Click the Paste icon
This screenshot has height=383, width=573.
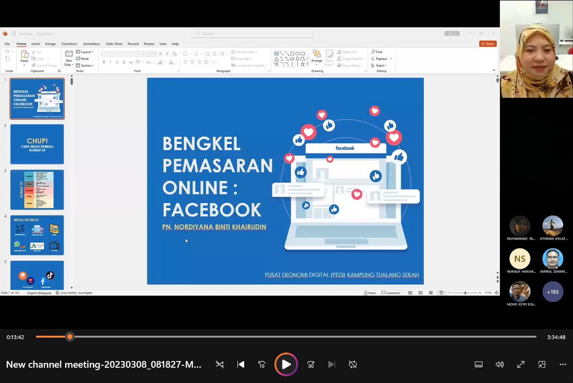pyautogui.click(x=24, y=54)
